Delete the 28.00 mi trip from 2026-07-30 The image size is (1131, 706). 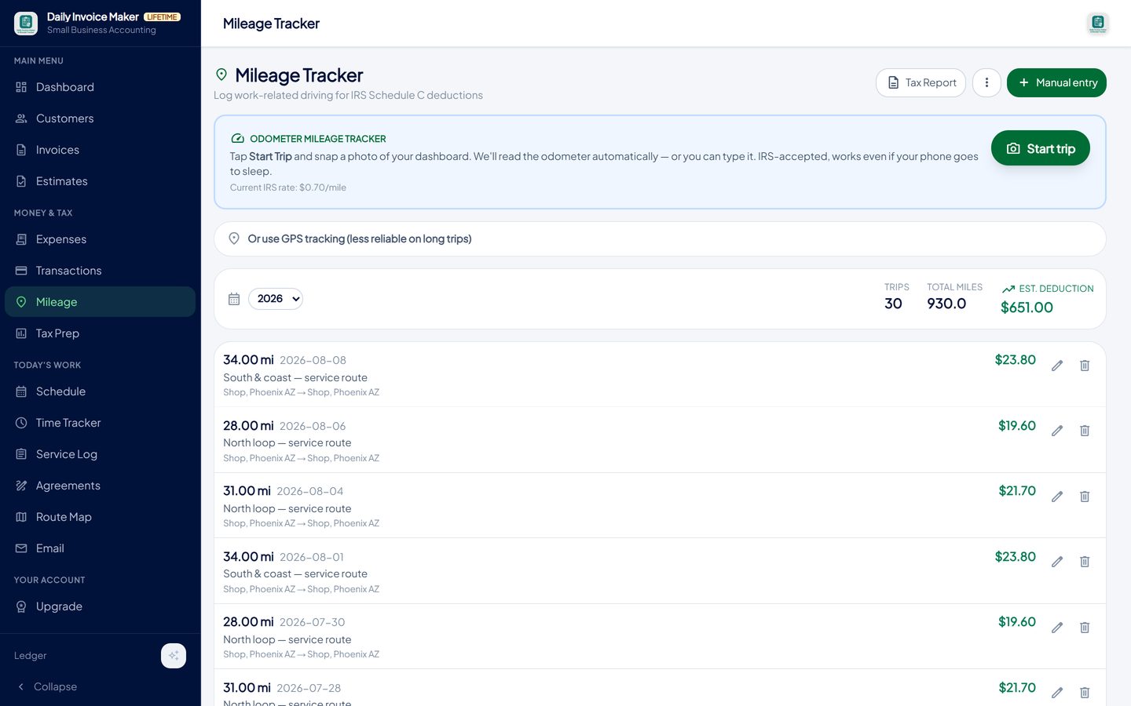tap(1085, 628)
